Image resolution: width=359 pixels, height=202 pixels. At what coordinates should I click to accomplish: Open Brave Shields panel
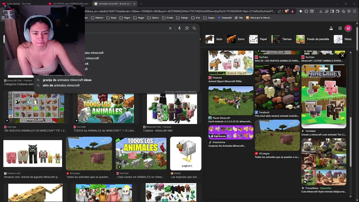[x=286, y=11]
